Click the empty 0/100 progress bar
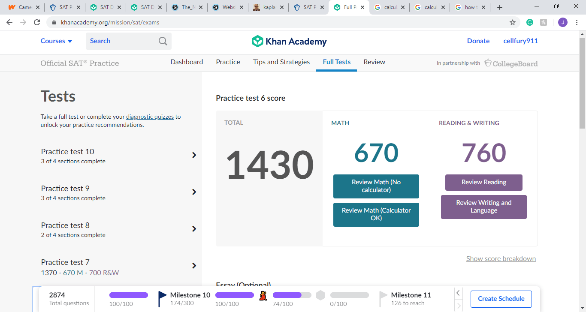Viewport: 586px width, 312px height. (350, 295)
